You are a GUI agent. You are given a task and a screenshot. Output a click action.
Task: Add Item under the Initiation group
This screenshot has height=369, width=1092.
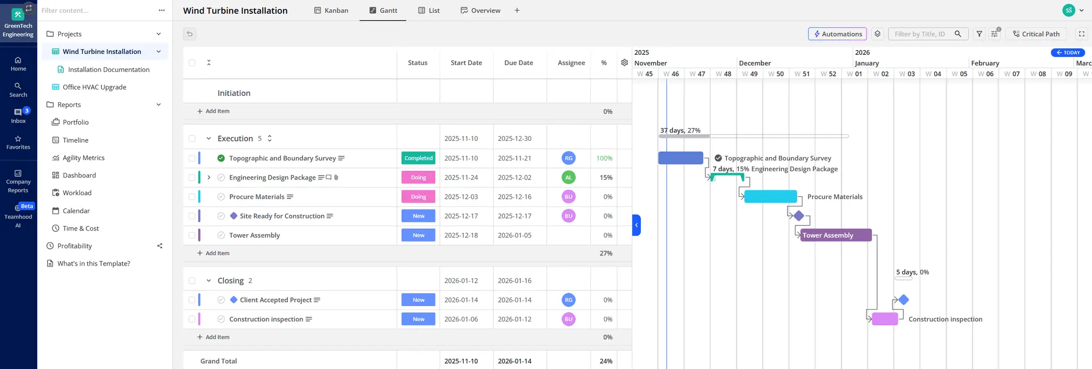(x=213, y=111)
